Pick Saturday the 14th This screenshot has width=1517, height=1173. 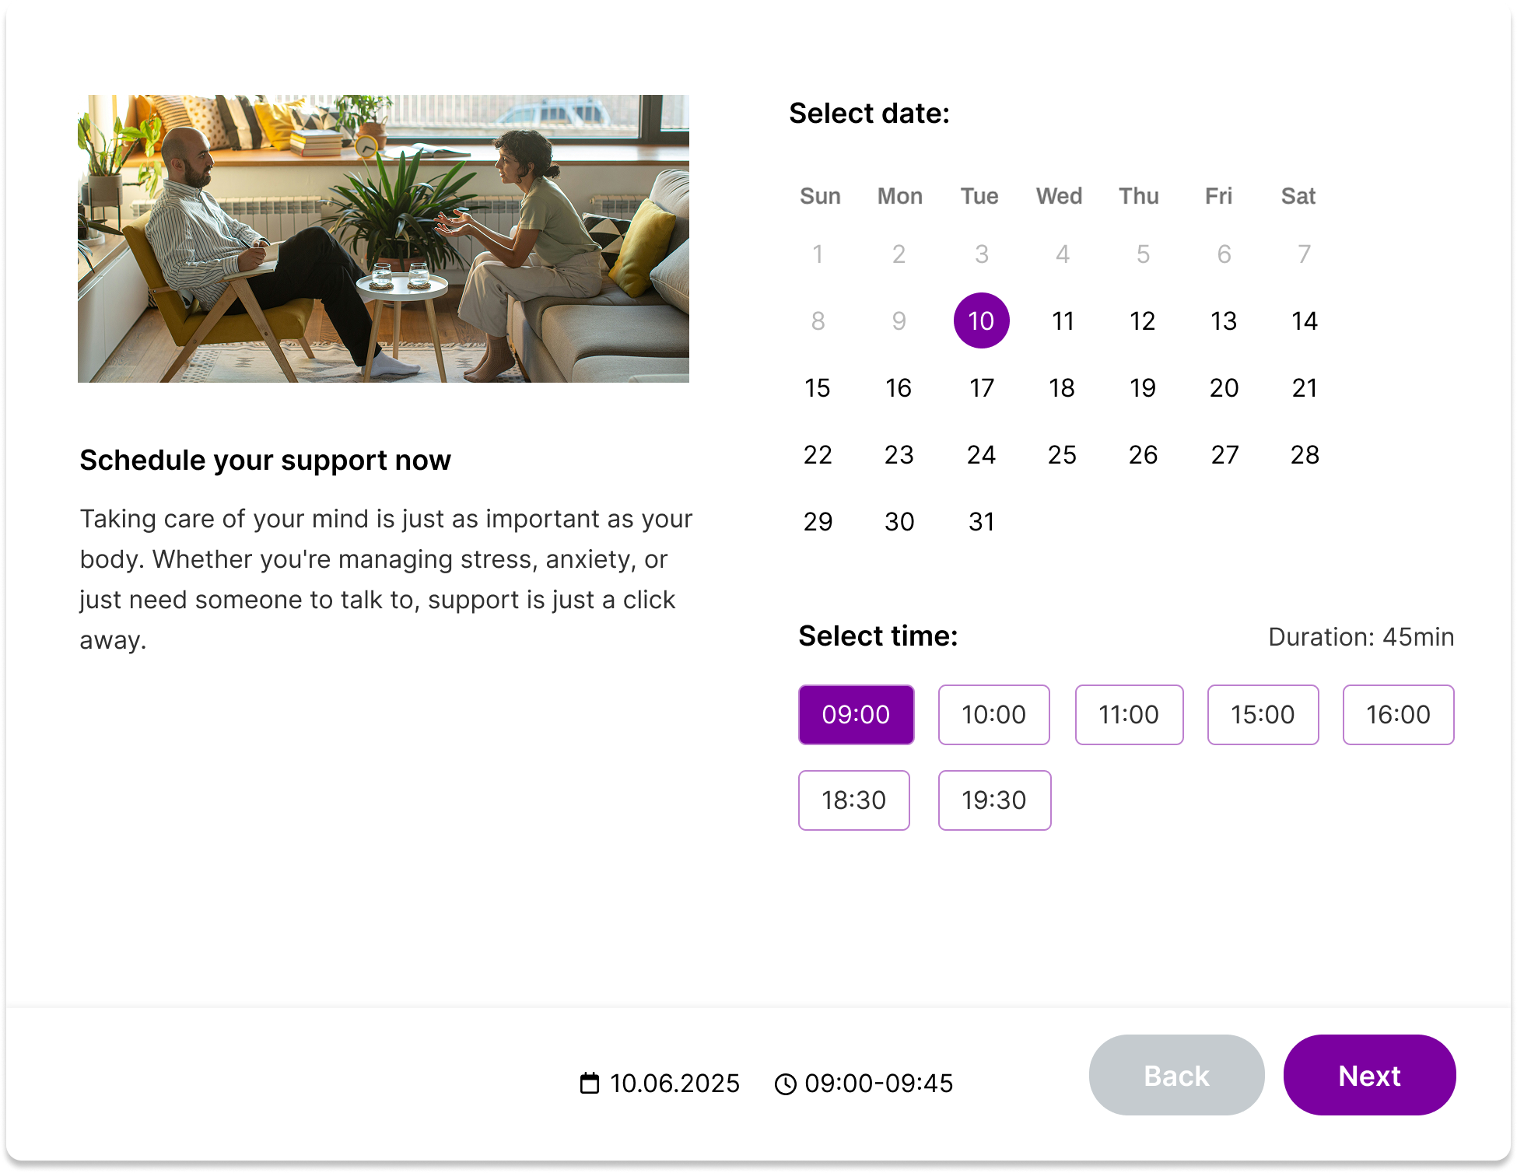coord(1305,320)
